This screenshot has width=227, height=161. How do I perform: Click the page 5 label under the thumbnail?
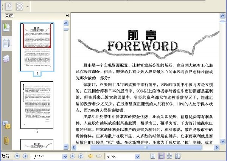(x=37, y=132)
